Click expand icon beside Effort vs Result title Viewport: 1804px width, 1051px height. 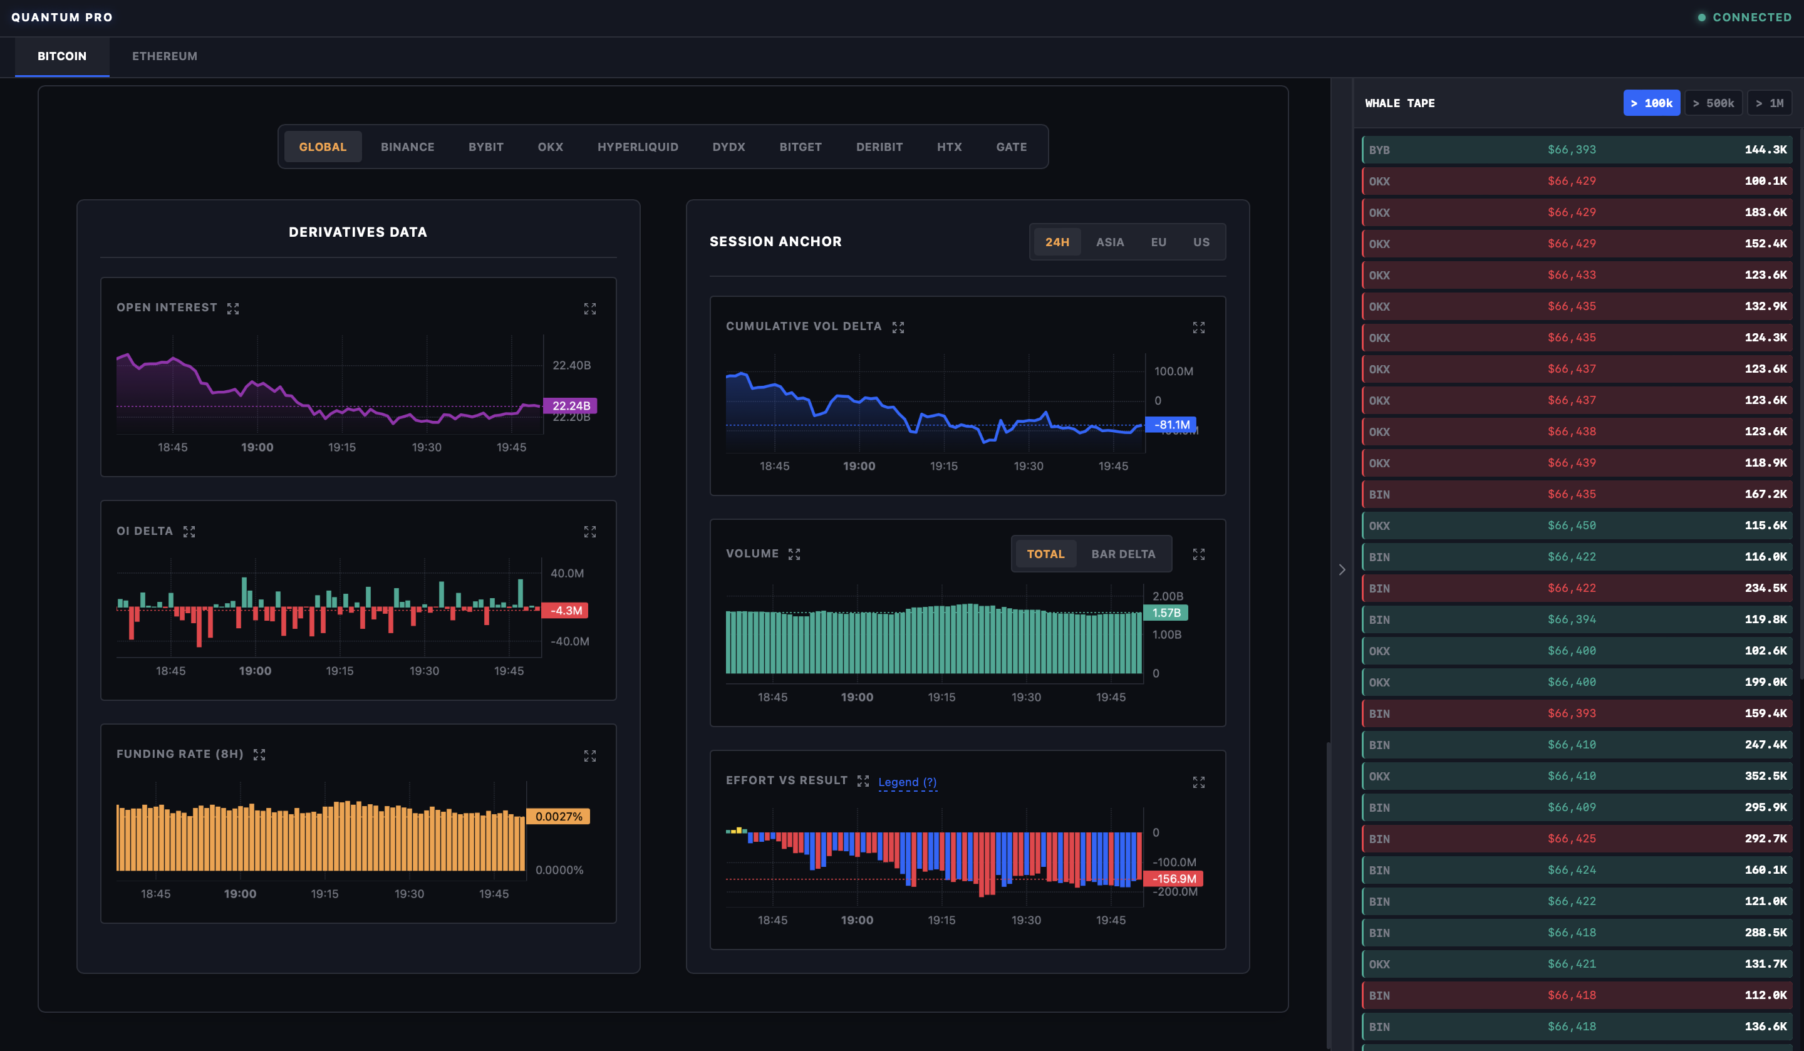coord(863,781)
